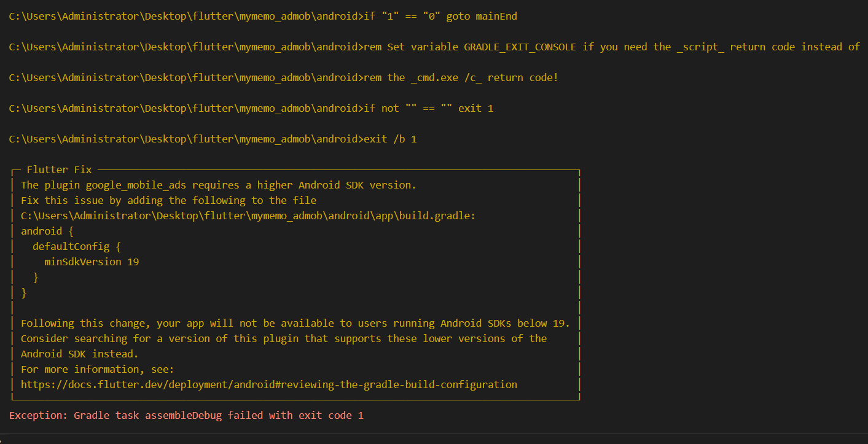This screenshot has width=868, height=444.
Task: Click the Android SDK instead. line
Action: coord(80,354)
